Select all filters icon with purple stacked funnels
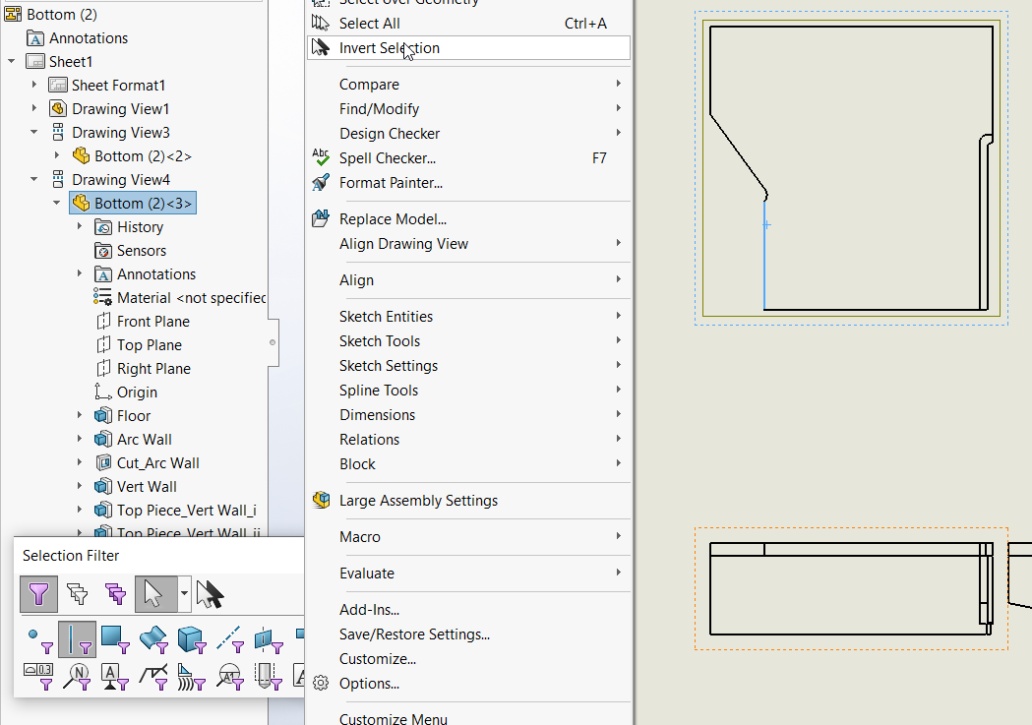This screenshot has width=1032, height=725. click(115, 594)
